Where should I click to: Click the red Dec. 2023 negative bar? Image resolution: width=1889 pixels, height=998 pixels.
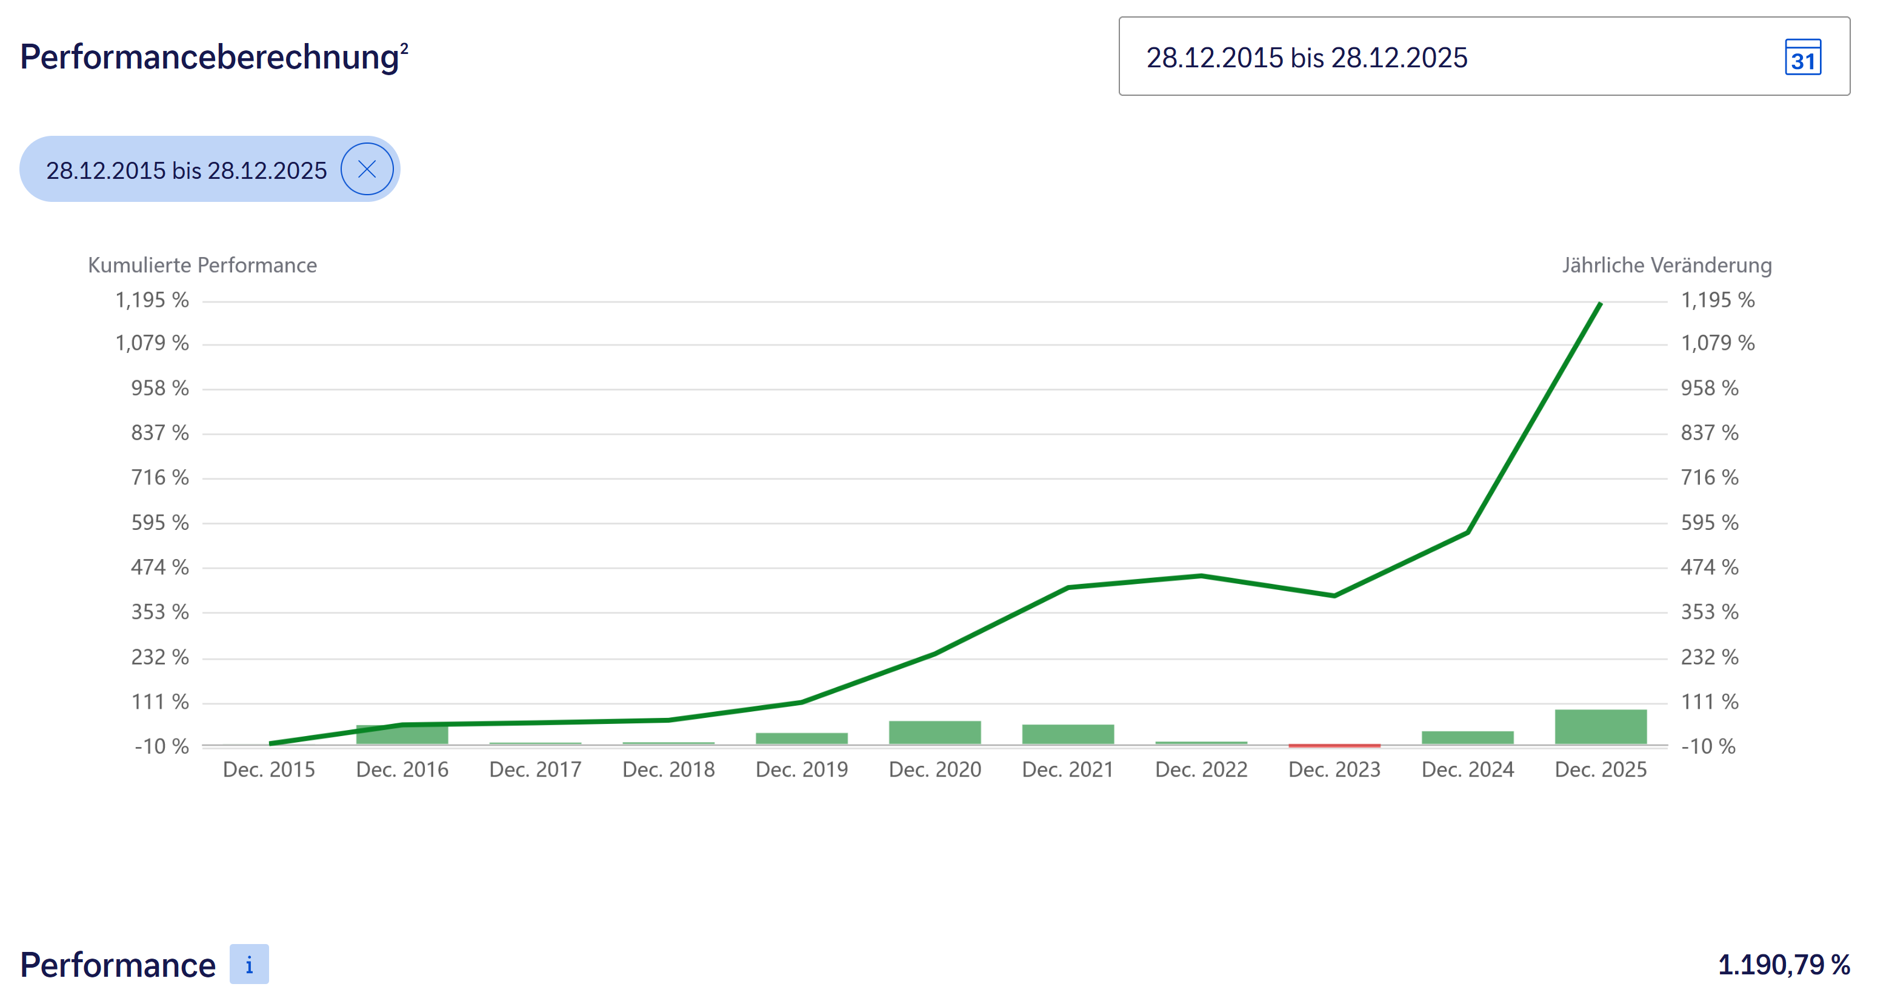[1334, 746]
